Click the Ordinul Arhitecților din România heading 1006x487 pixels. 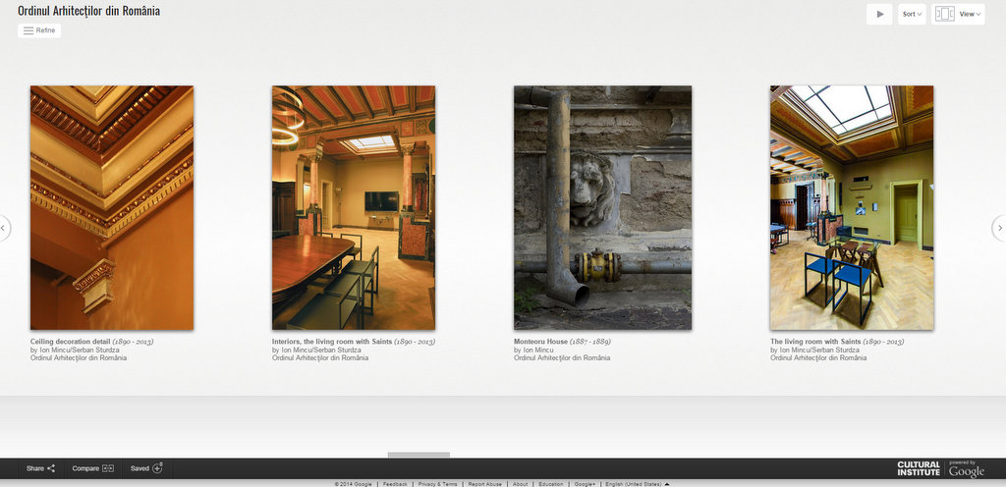point(88,11)
